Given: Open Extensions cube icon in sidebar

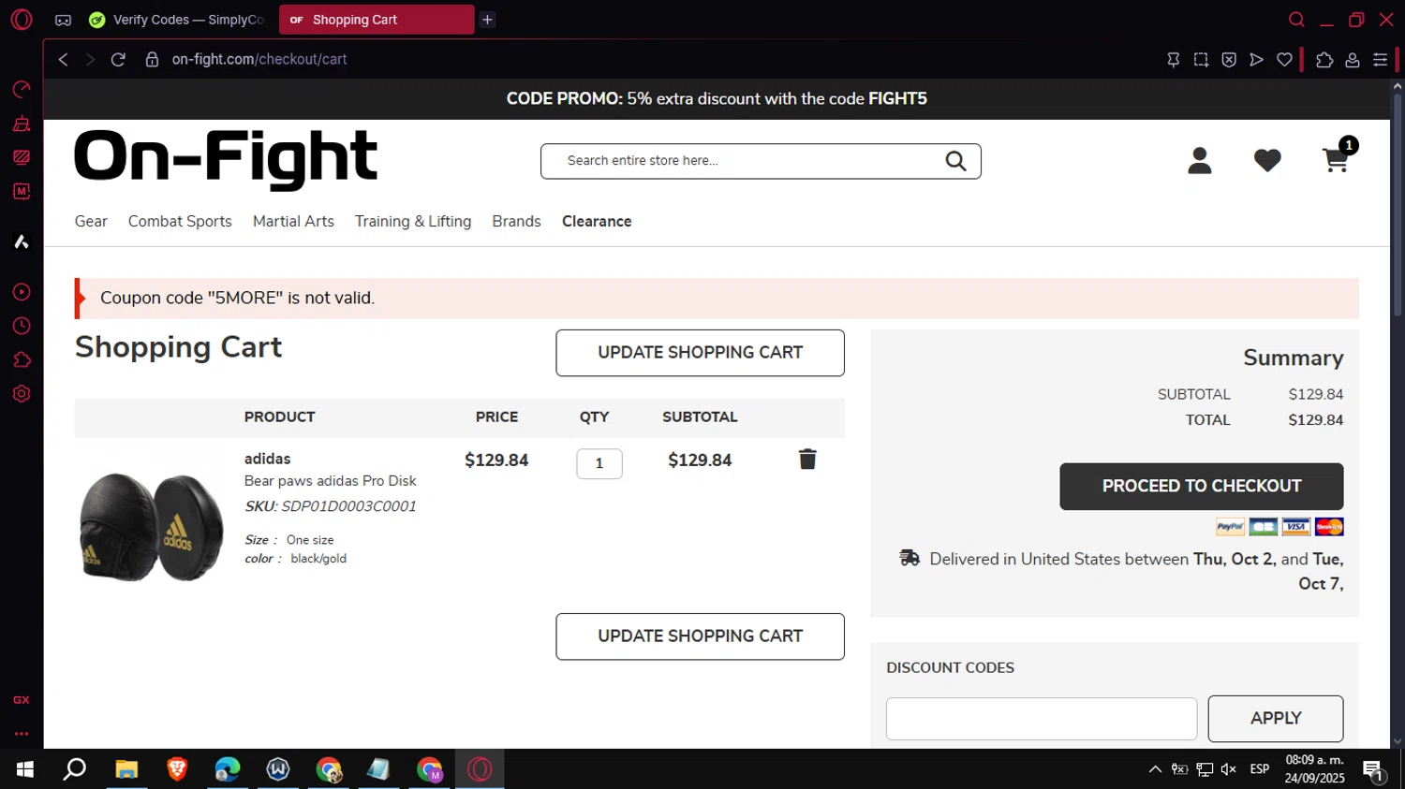Looking at the screenshot, I should coord(21,360).
